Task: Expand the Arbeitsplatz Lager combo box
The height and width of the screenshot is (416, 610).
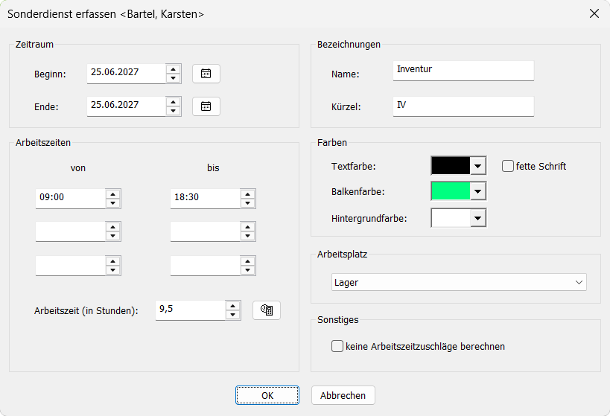Action: click(x=459, y=282)
